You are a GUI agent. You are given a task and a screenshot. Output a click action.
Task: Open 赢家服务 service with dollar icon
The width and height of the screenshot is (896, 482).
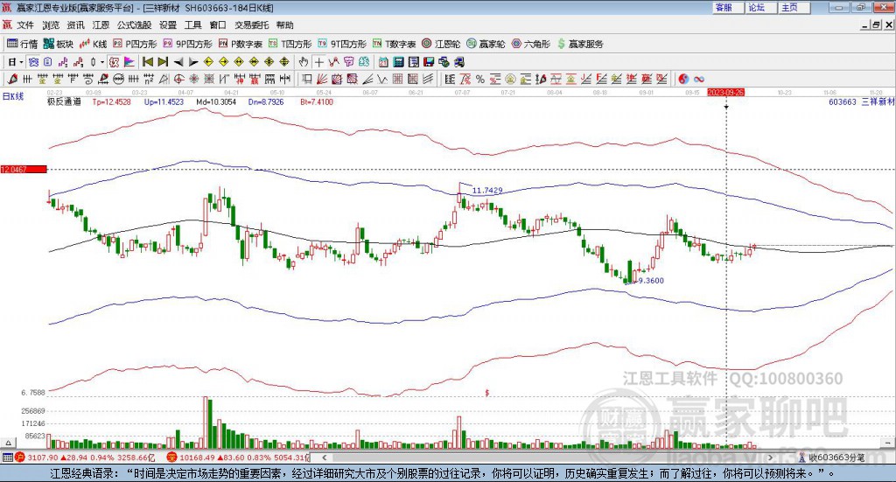580,44
